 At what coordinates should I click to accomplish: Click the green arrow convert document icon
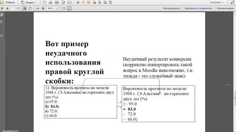105,3
